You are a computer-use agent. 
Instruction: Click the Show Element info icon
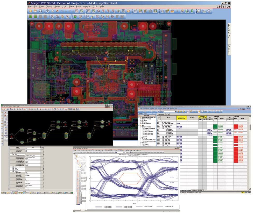[x=162, y=11]
